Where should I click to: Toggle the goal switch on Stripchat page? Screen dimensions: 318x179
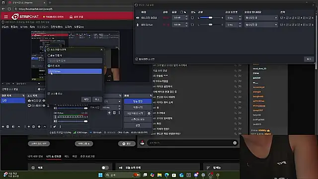click(105, 168)
